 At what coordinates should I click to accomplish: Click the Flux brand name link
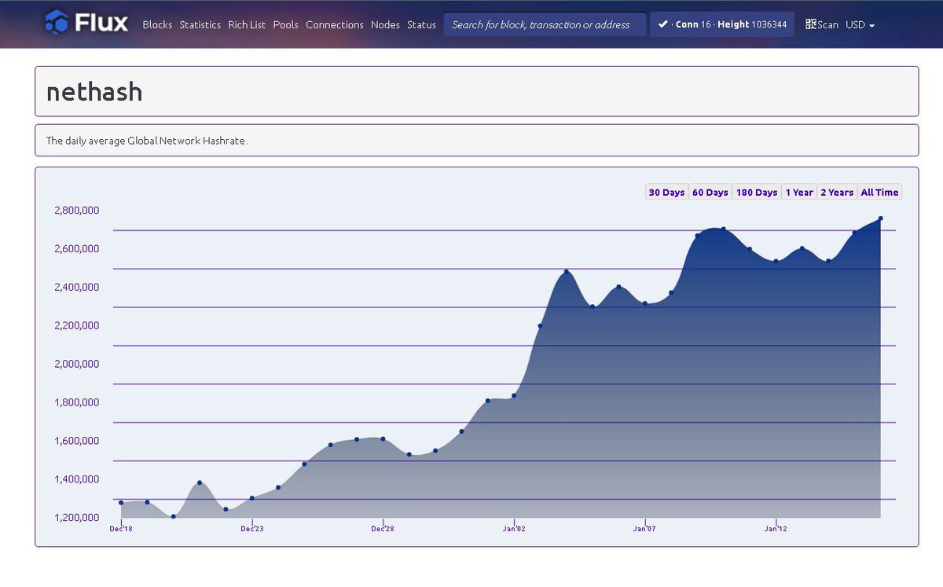(x=102, y=22)
